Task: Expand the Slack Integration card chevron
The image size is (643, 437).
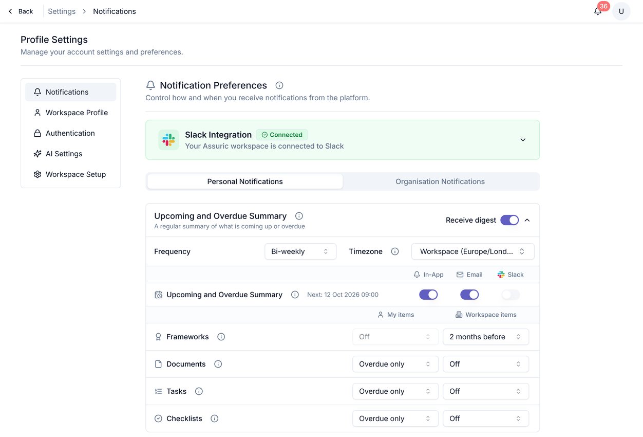Action: pos(523,140)
